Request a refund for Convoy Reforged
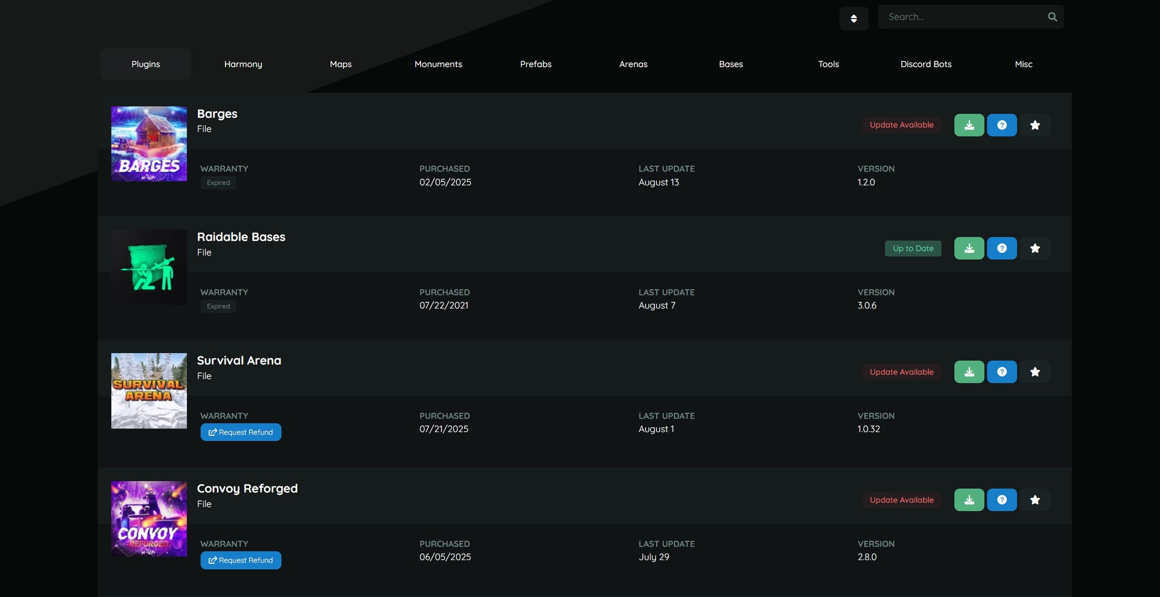Viewport: 1160px width, 597px height. (x=241, y=560)
